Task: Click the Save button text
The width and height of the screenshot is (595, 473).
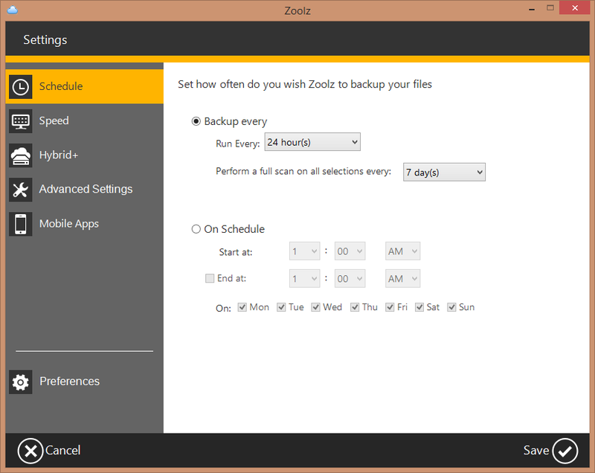Action: [x=536, y=450]
